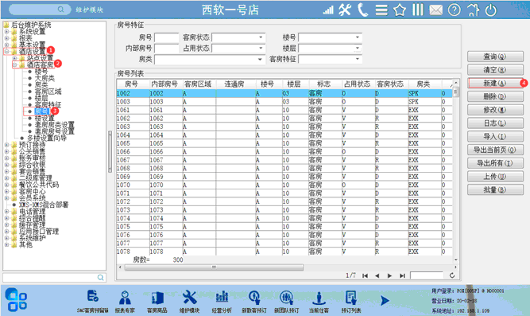
Task: Open the help question mark icon
Action: [x=454, y=10]
